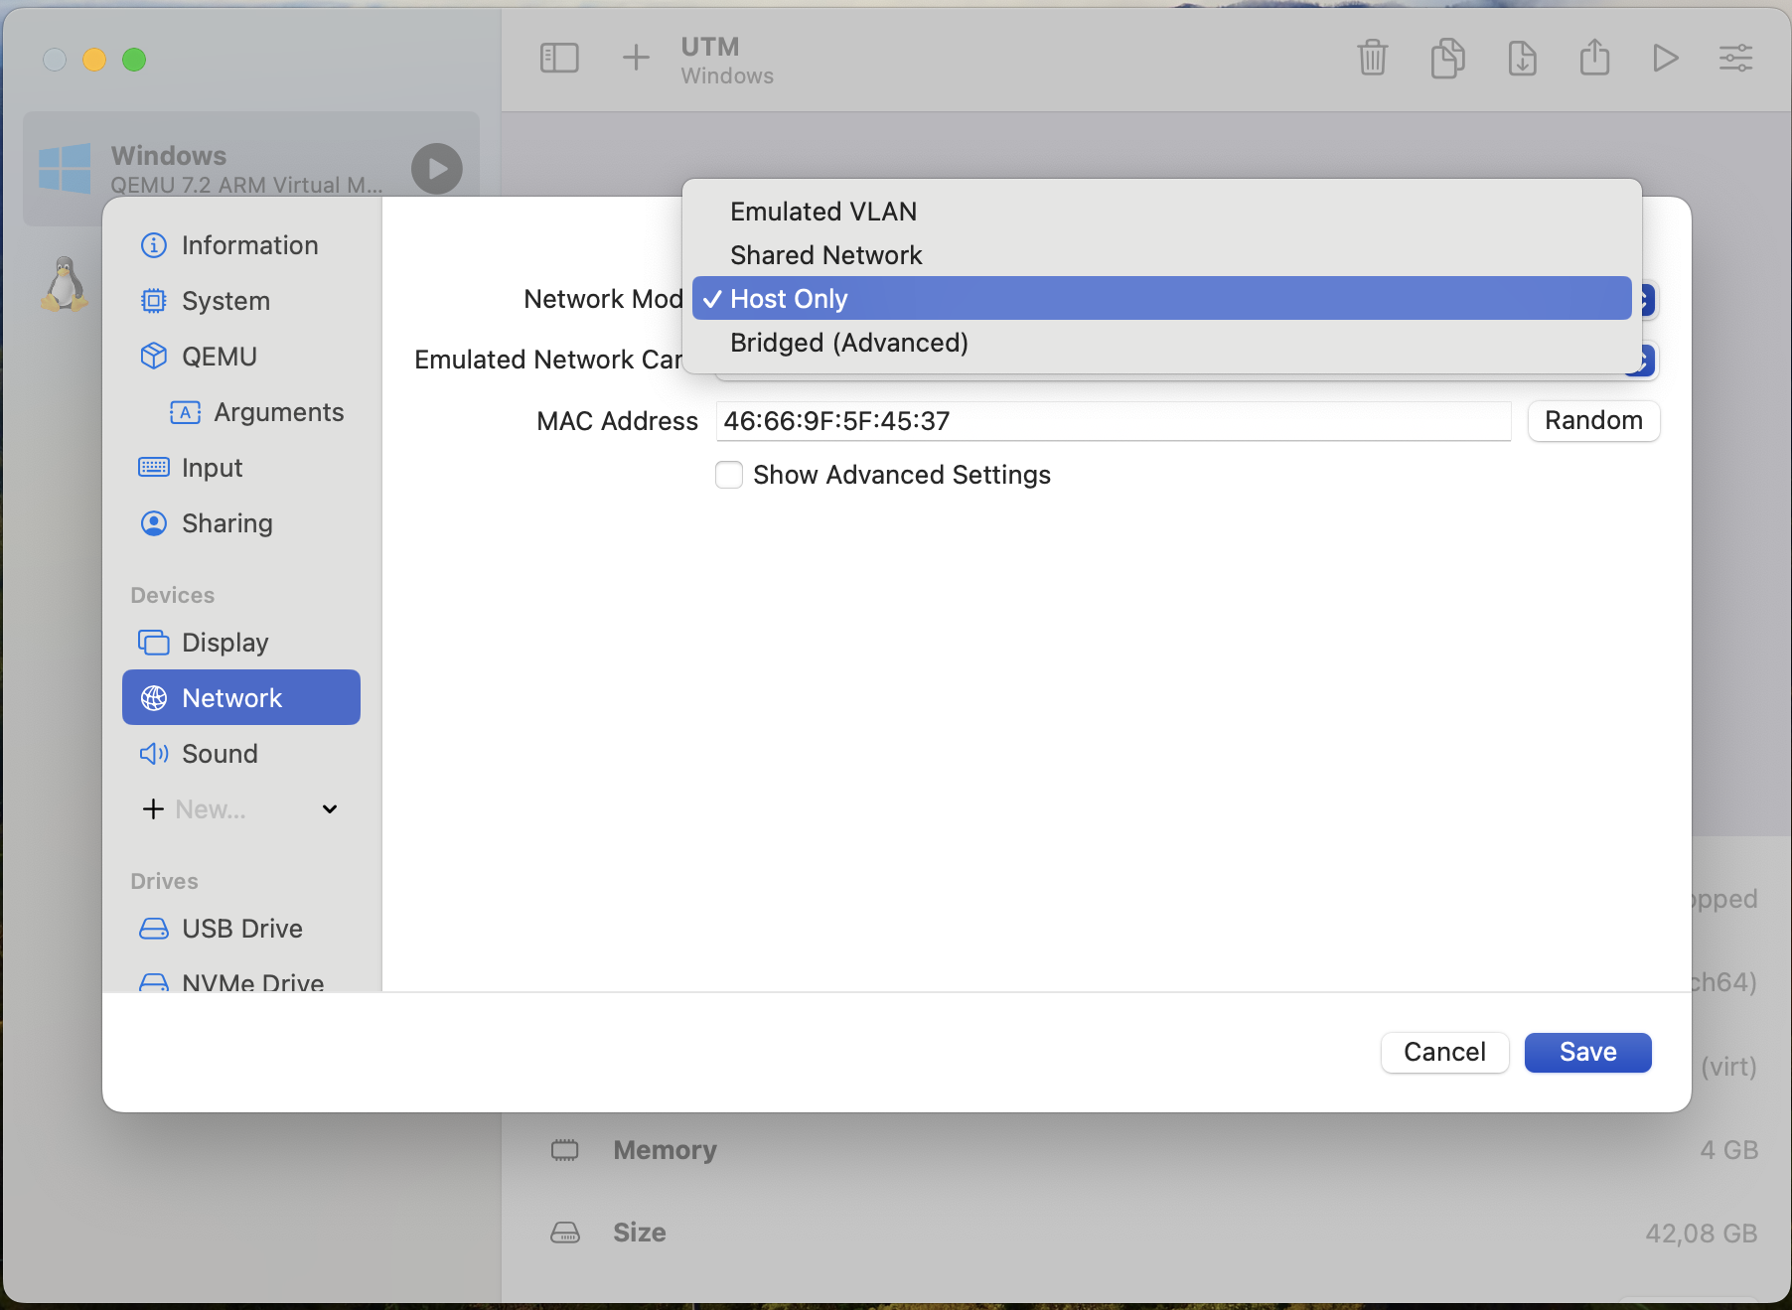This screenshot has width=1792, height=1310.
Task: Open the System settings in the sidebar
Action: 225,300
